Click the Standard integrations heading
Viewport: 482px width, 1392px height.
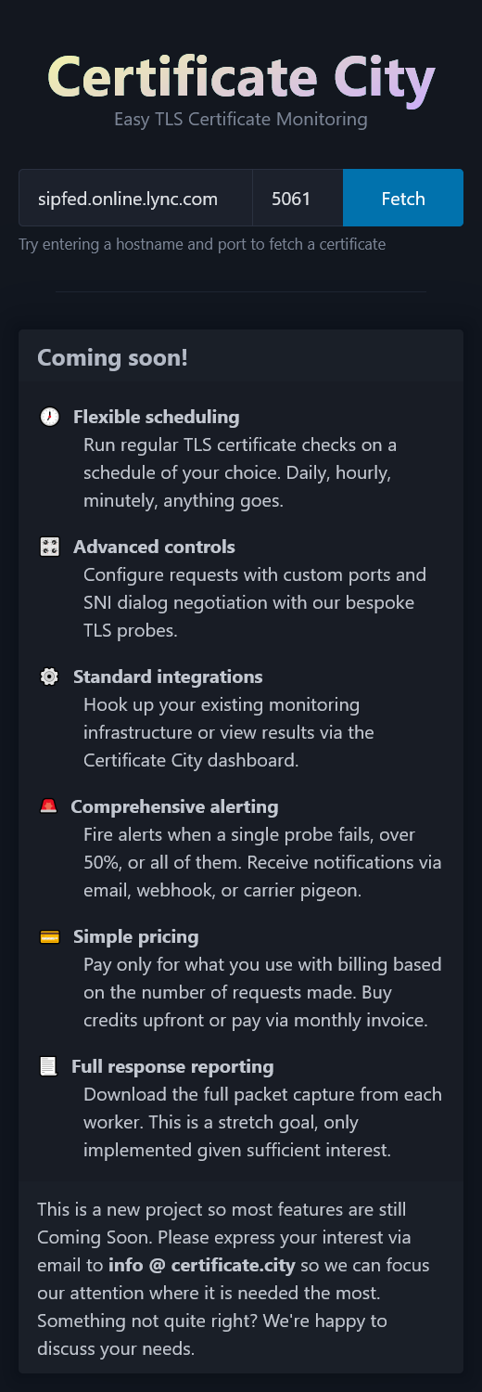pyautogui.click(x=168, y=677)
